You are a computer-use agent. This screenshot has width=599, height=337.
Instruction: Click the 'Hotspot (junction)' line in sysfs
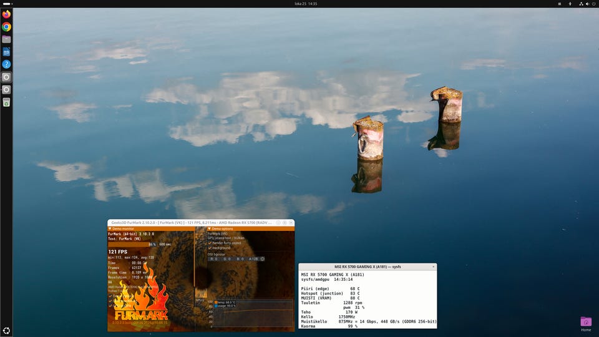[x=331, y=293]
